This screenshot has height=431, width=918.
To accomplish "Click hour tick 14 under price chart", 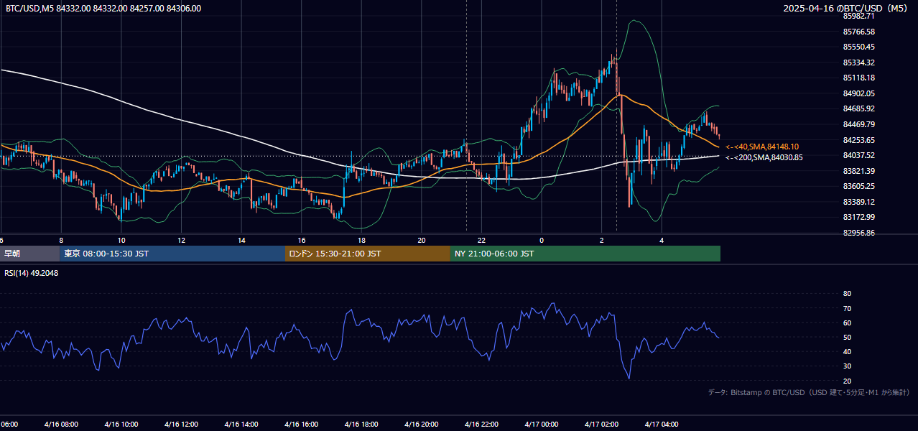I will coord(241,240).
